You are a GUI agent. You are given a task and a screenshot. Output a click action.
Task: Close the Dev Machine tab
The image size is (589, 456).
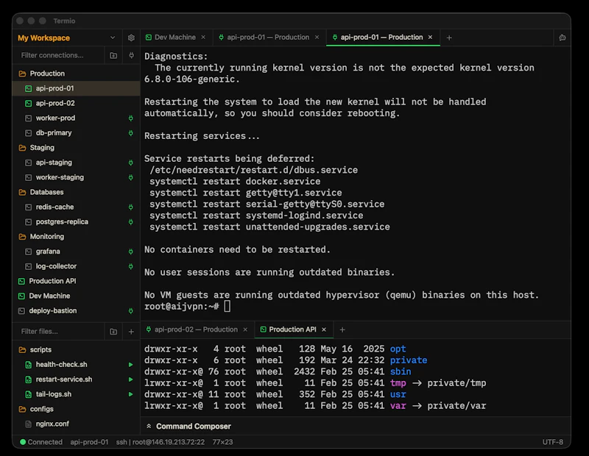[x=203, y=38]
